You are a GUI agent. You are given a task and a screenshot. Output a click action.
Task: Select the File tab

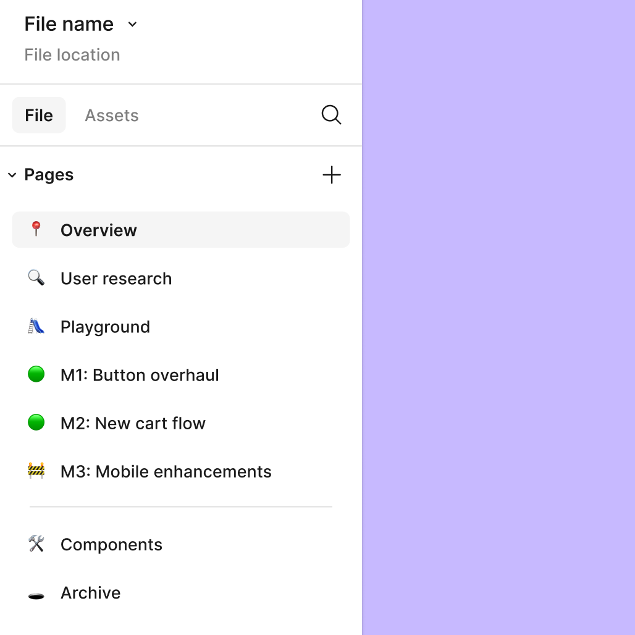[x=38, y=115]
